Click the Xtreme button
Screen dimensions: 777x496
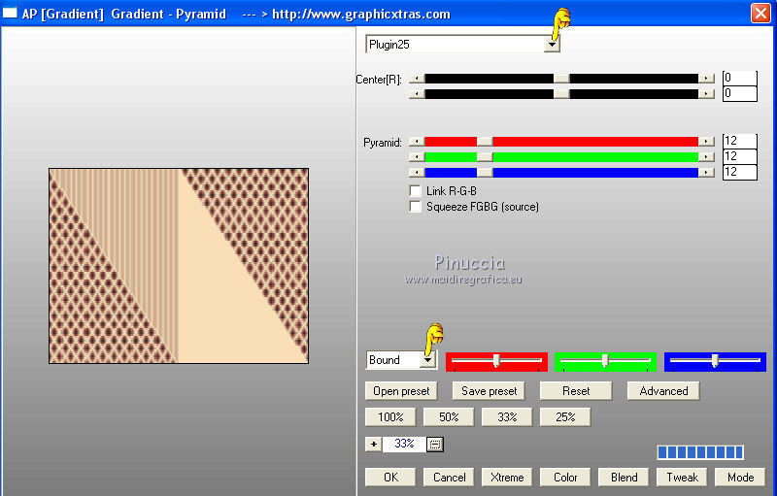pos(507,478)
